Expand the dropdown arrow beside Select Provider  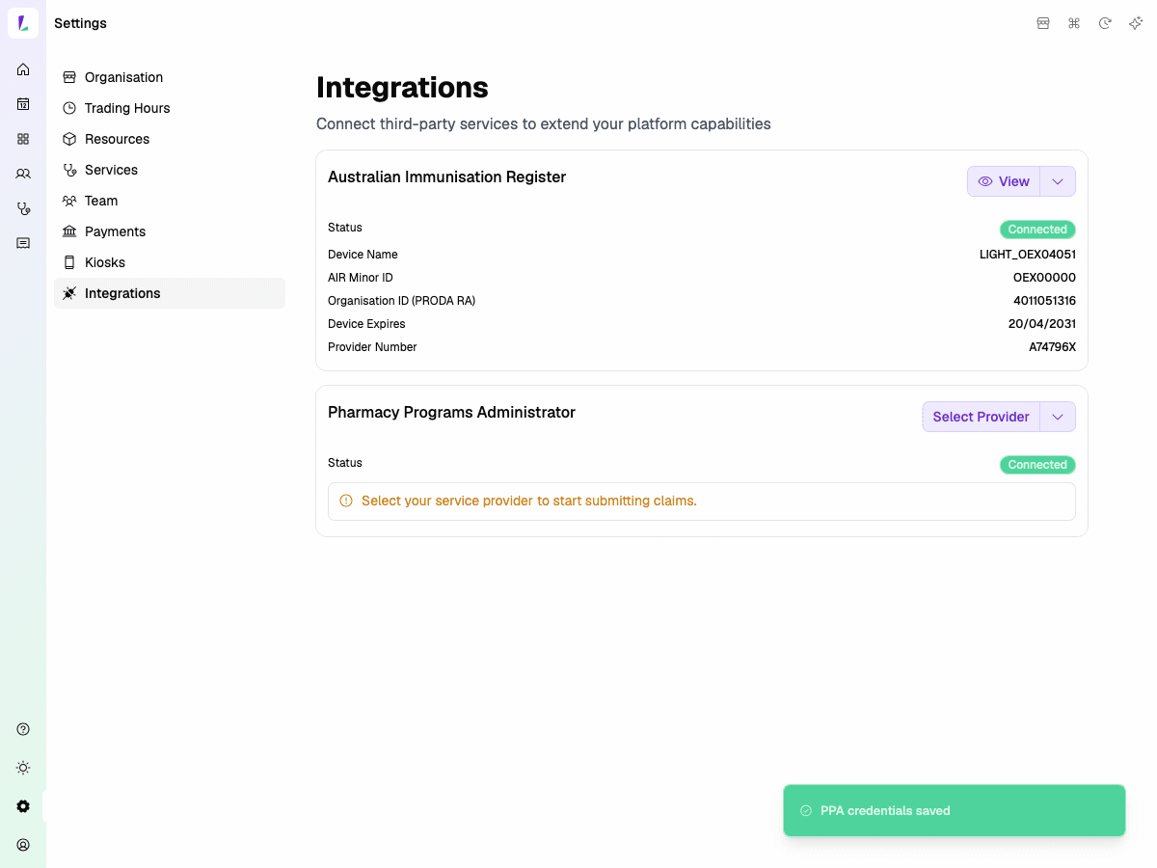[1058, 417]
